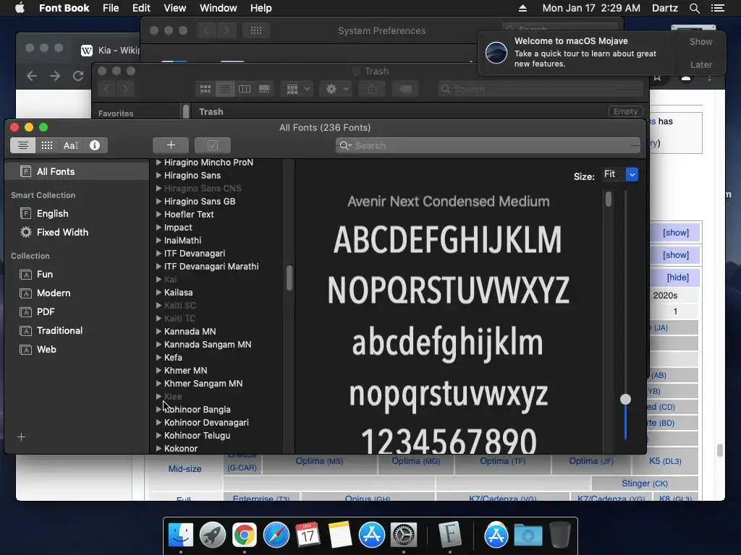Screen dimensions: 741x555
Task: Open Google Chrome from the Dock
Action: tap(244, 535)
